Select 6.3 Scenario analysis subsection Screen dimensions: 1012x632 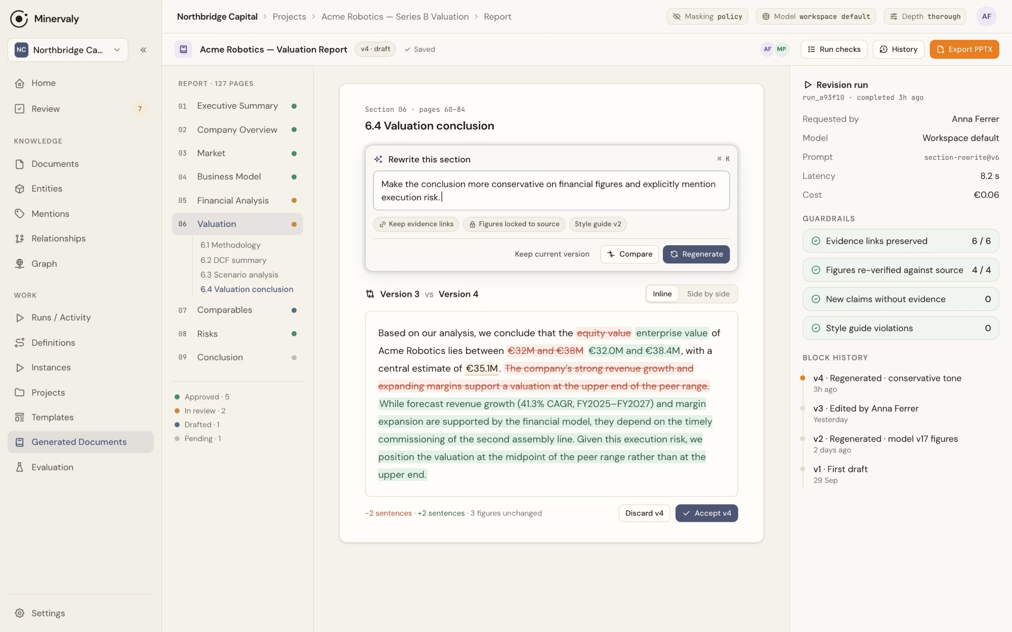tap(239, 275)
